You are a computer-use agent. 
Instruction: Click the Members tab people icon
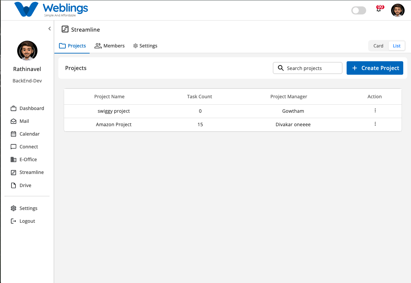[98, 46]
